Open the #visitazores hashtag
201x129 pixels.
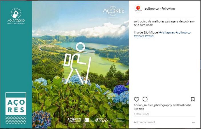coord(167,32)
